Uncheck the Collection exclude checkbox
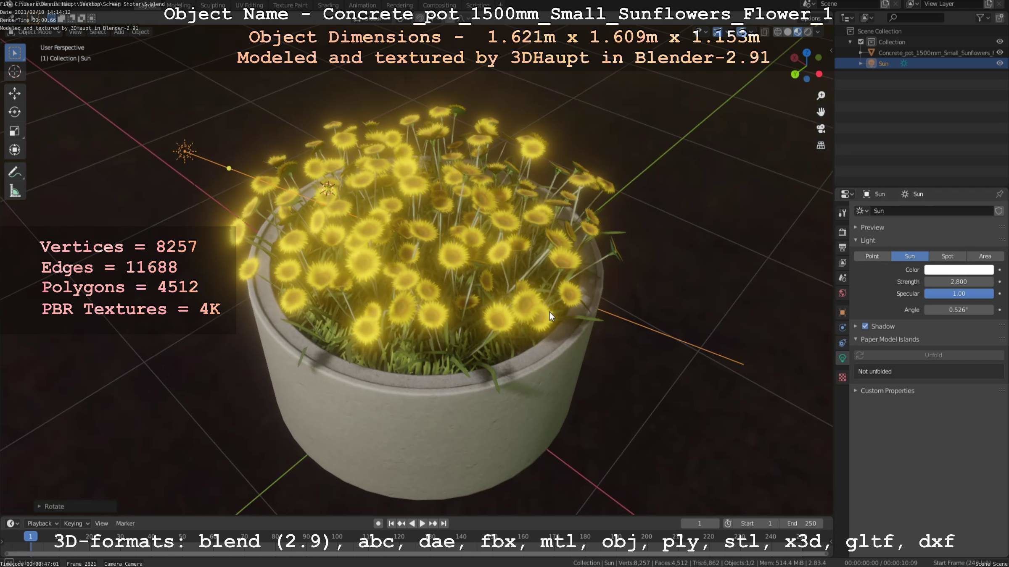The width and height of the screenshot is (1009, 567). pos(861,42)
